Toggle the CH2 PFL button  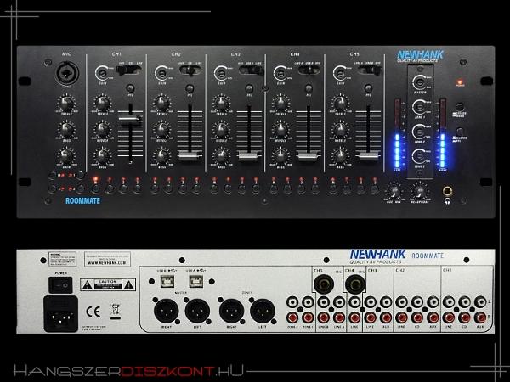[x=190, y=88]
